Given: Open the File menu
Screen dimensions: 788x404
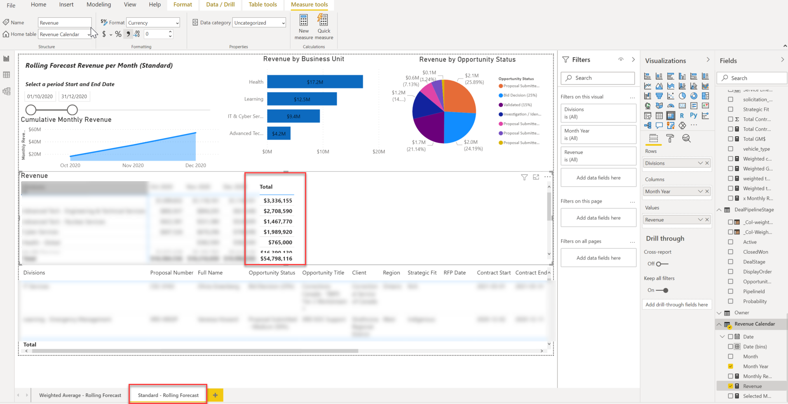Looking at the screenshot, I should (11, 5).
